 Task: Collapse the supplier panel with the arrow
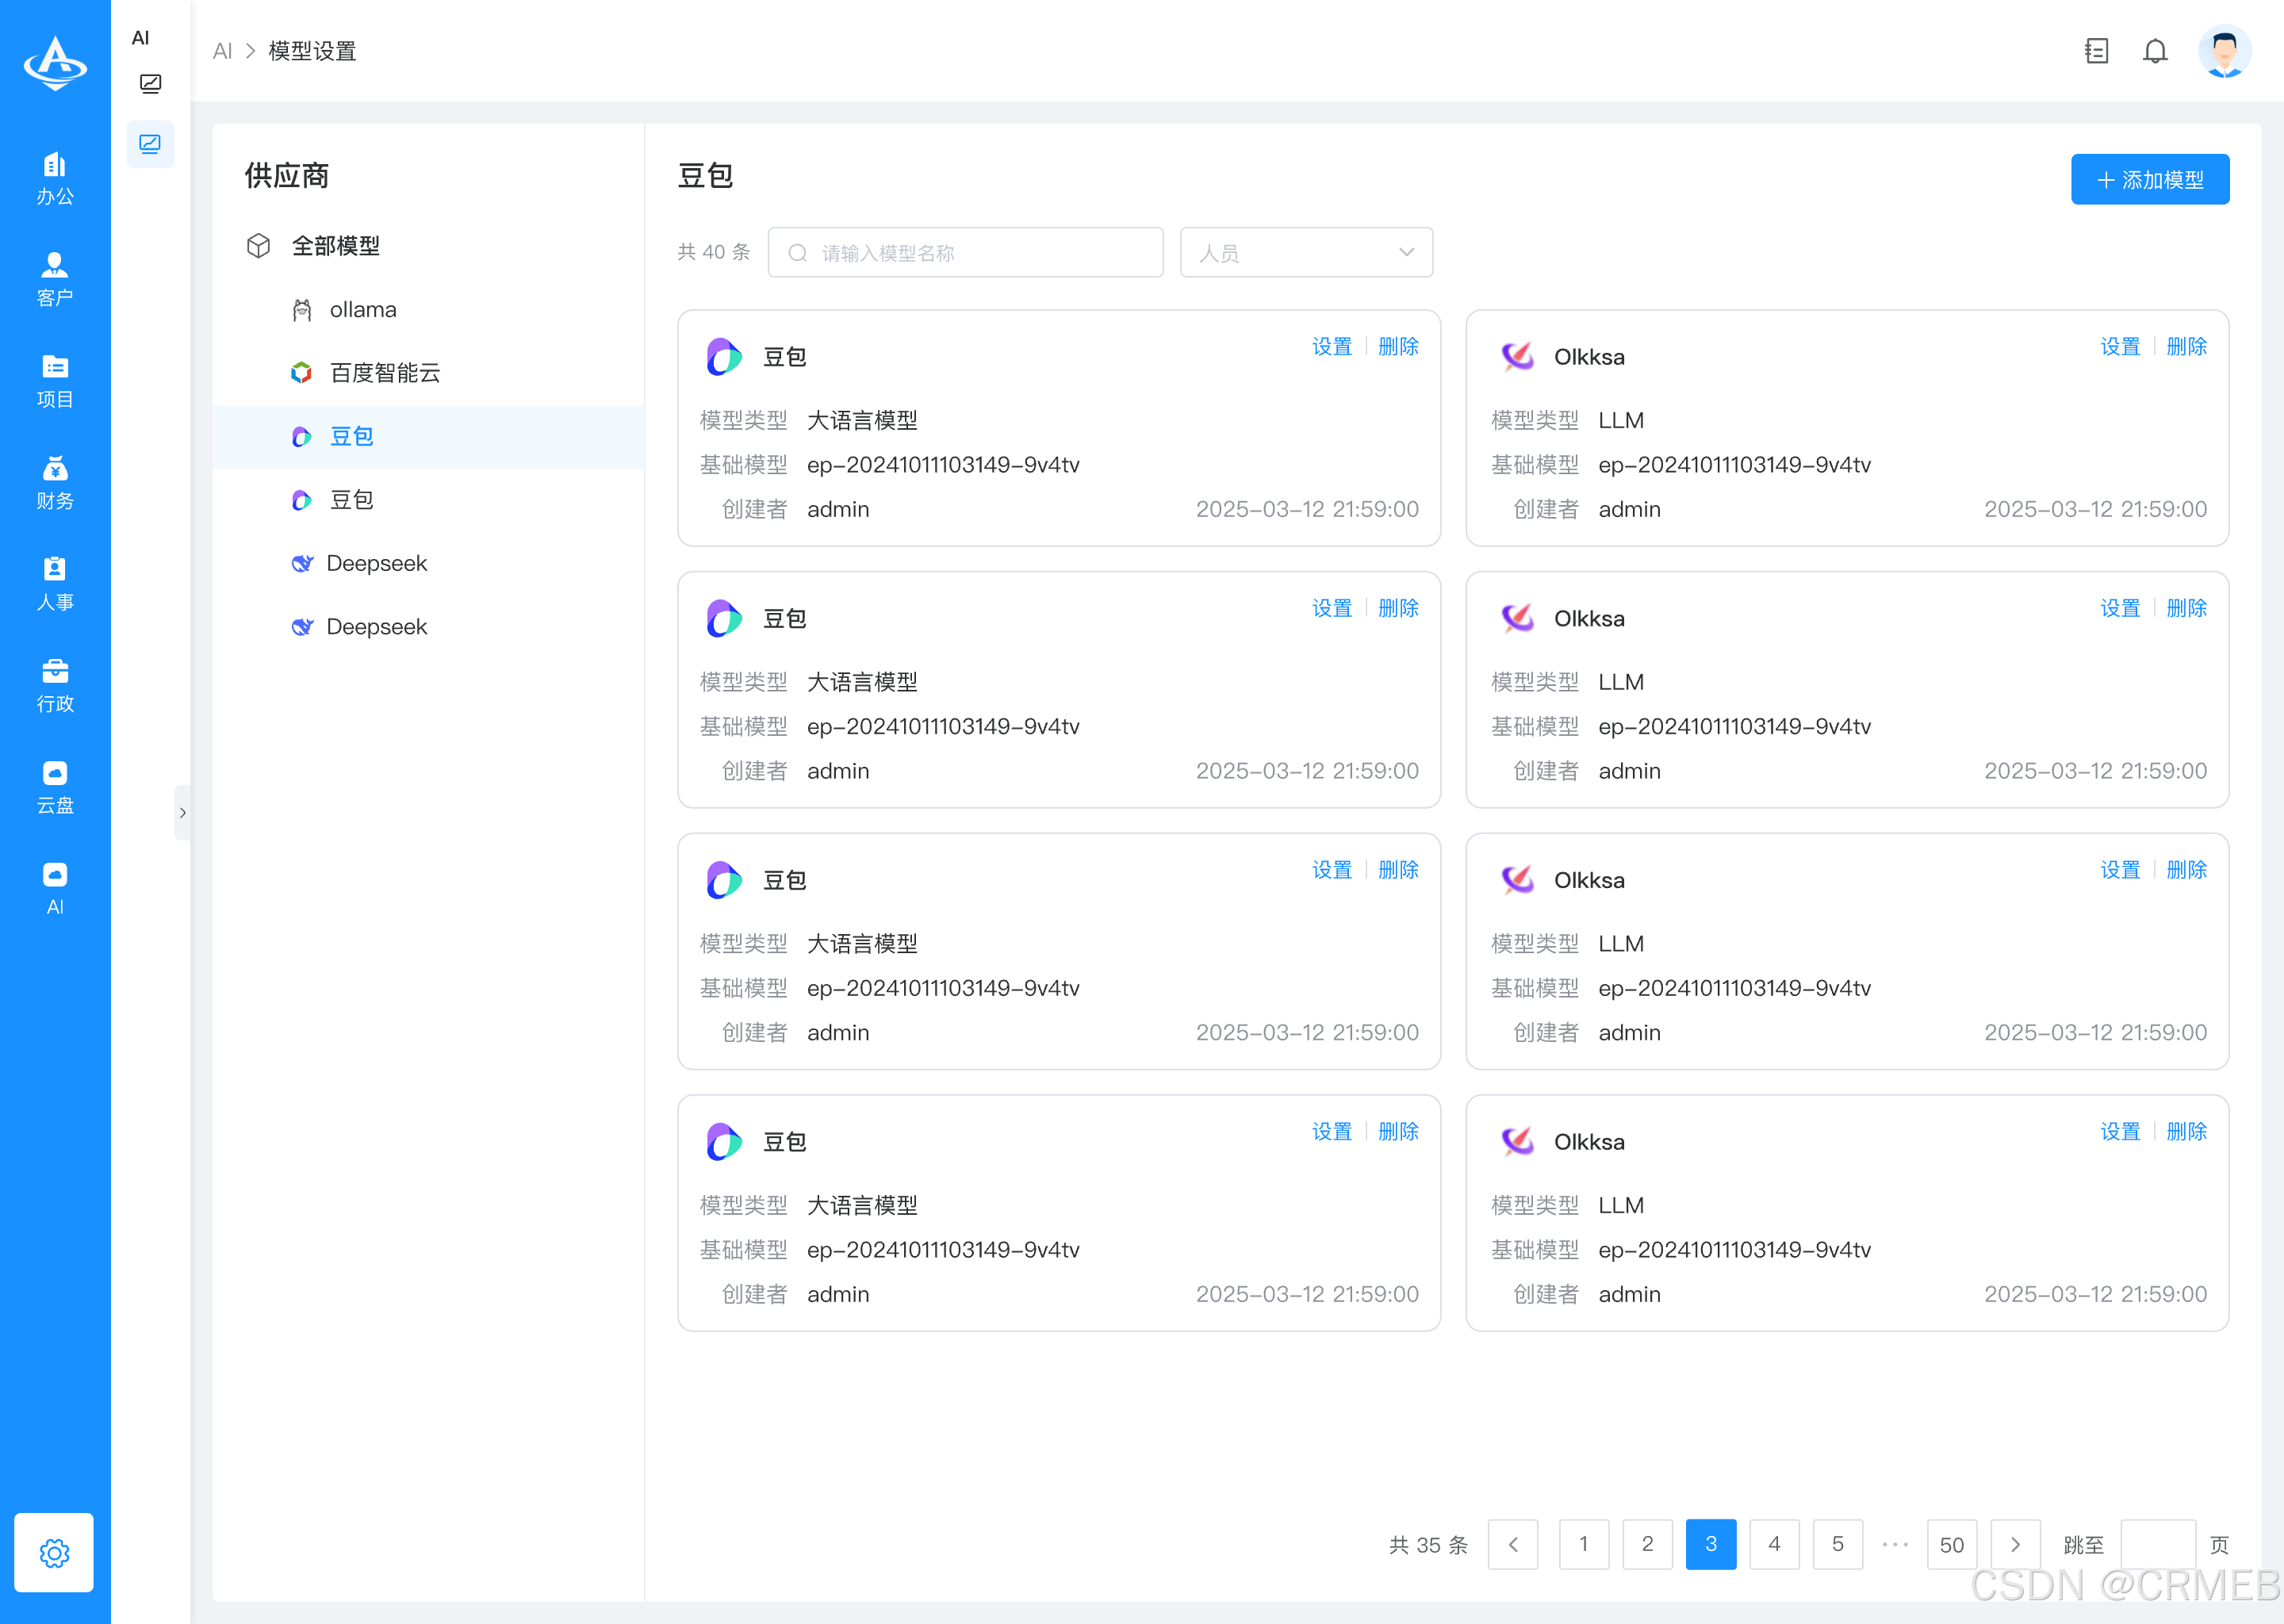tap(183, 813)
